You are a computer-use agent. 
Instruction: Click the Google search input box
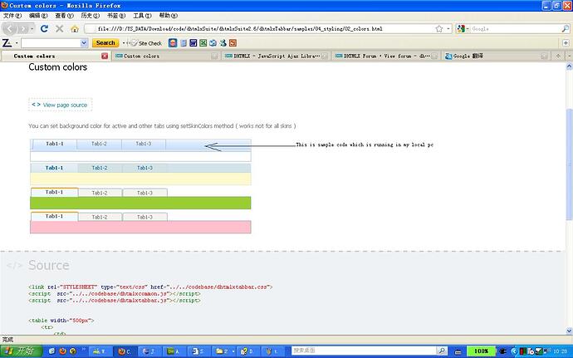coord(515,28)
